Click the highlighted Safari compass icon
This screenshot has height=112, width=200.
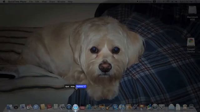click(x=76, y=107)
